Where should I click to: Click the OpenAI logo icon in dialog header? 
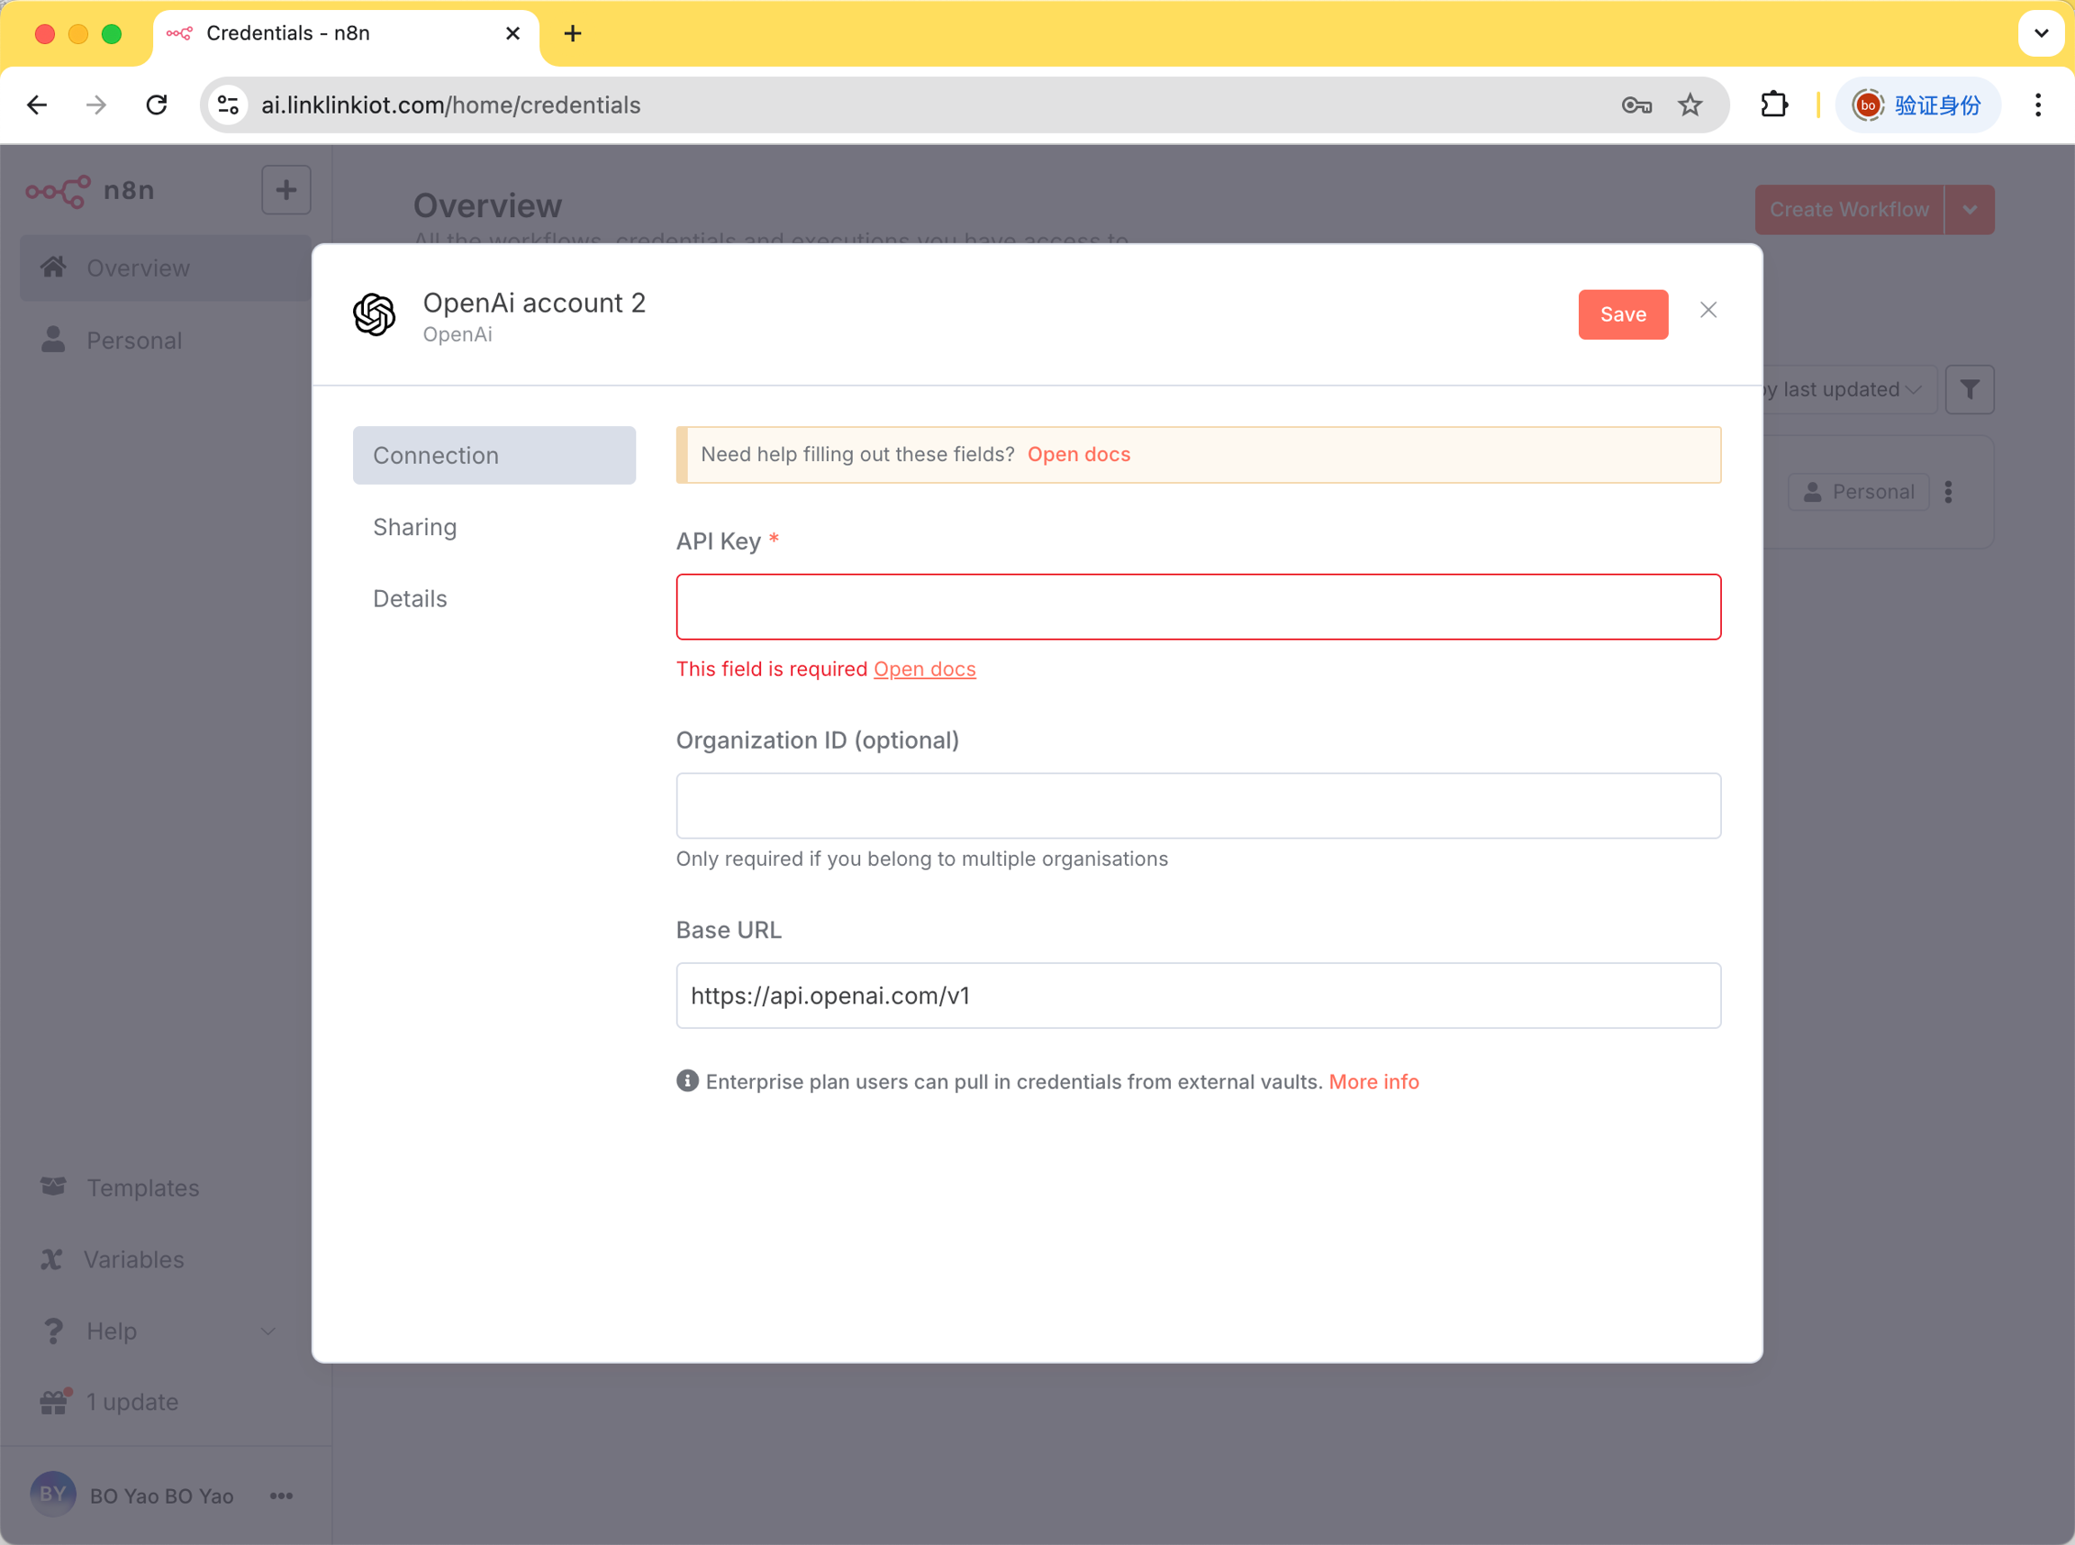tap(374, 314)
